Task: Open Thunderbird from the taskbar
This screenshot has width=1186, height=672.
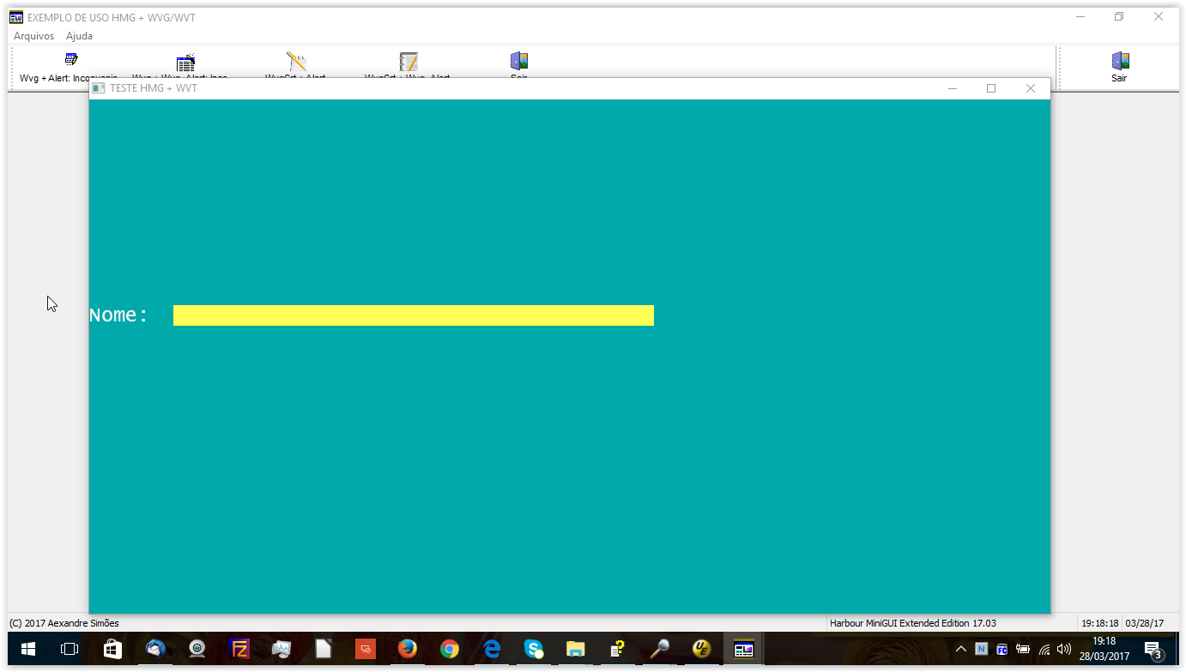Action: pos(155,650)
